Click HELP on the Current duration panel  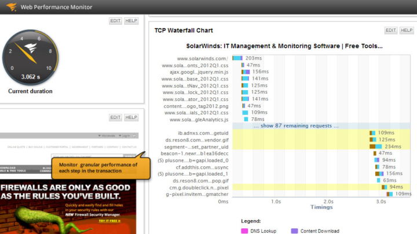pyautogui.click(x=131, y=21)
